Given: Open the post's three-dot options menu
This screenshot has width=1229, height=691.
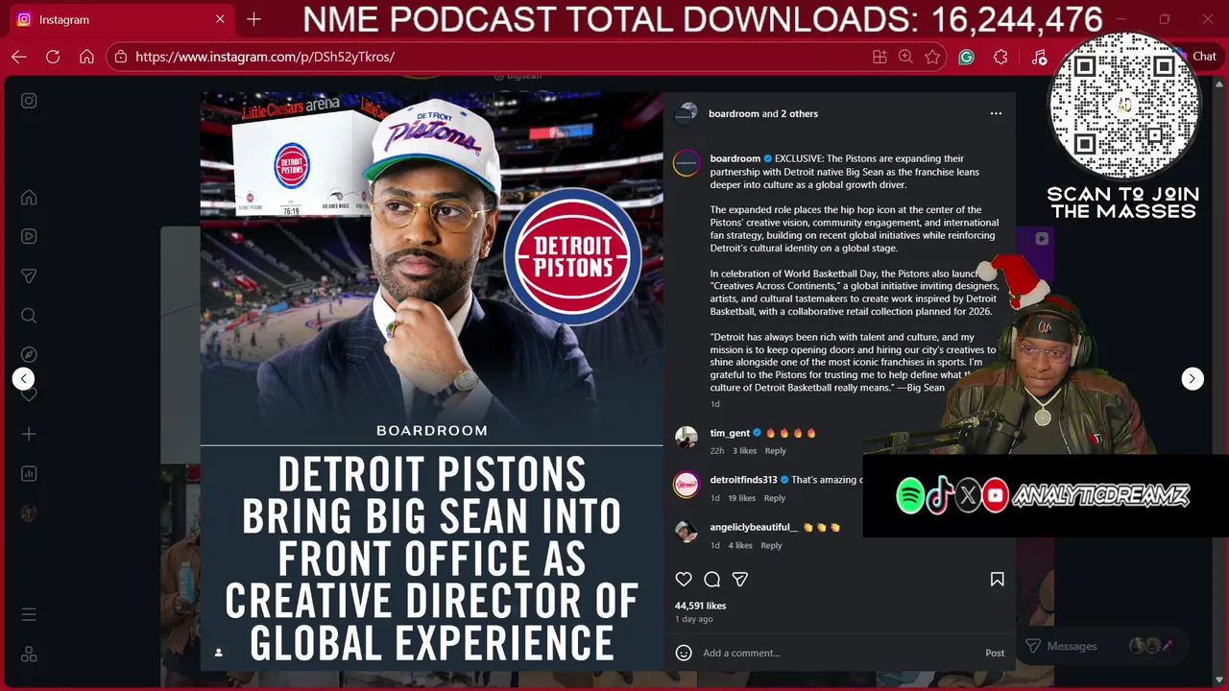Looking at the screenshot, I should [996, 113].
